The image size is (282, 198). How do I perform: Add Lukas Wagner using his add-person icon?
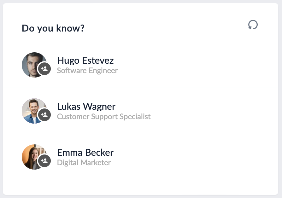[44, 115]
